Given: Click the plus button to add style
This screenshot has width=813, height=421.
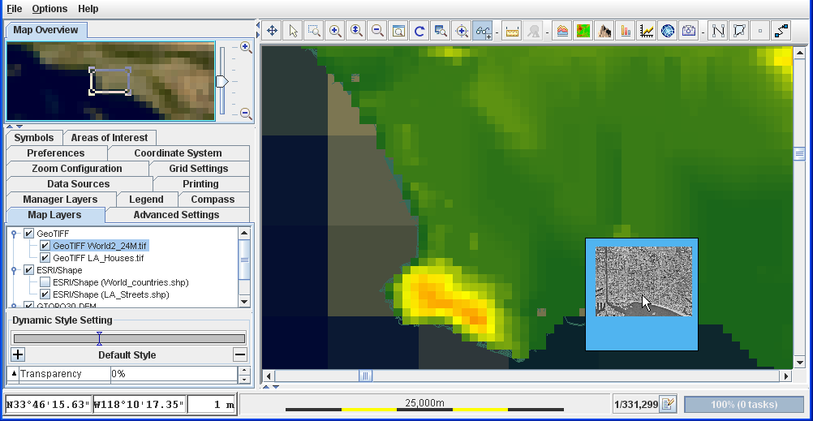Looking at the screenshot, I should [18, 354].
